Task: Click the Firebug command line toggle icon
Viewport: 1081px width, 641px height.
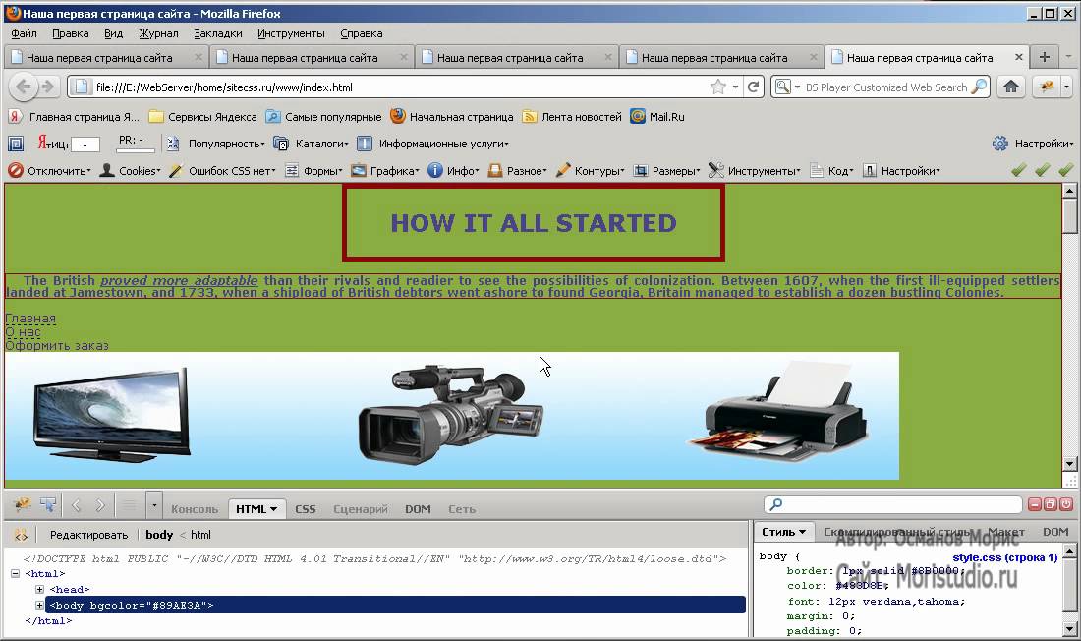Action: point(129,505)
